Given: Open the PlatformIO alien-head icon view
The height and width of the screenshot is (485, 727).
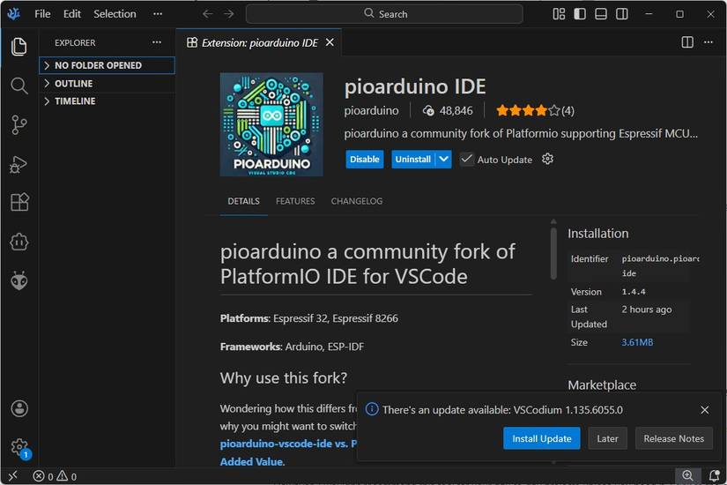Looking at the screenshot, I should coord(19,280).
